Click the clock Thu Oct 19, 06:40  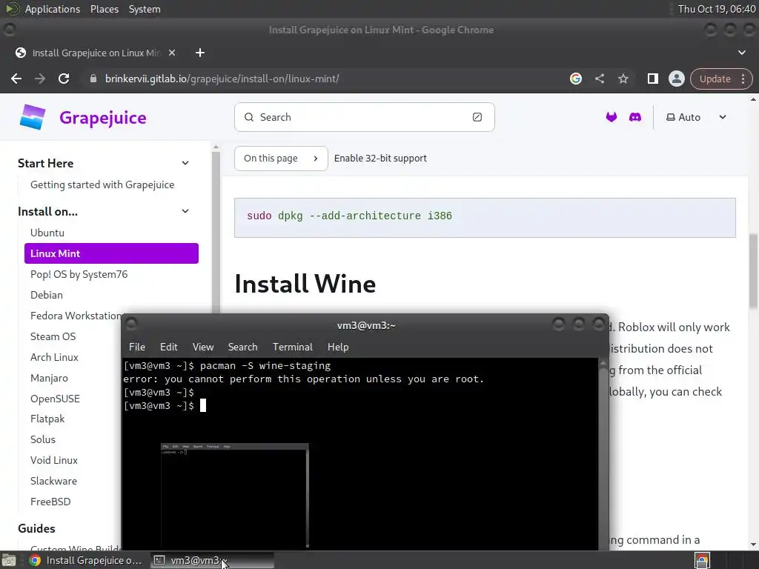tap(717, 9)
